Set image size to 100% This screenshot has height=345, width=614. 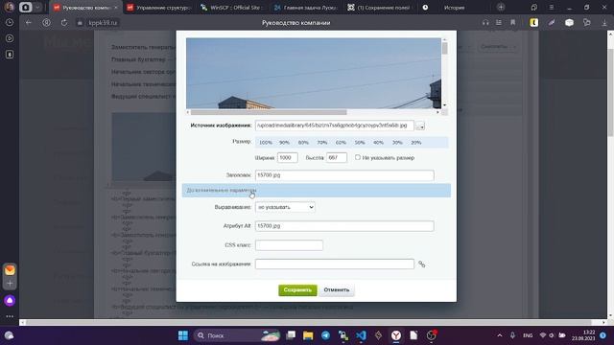266,143
